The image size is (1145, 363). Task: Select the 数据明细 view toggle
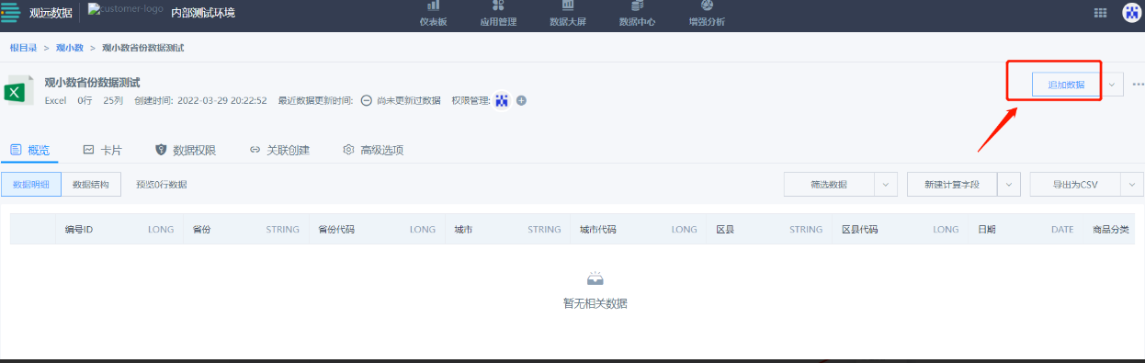[x=31, y=184]
